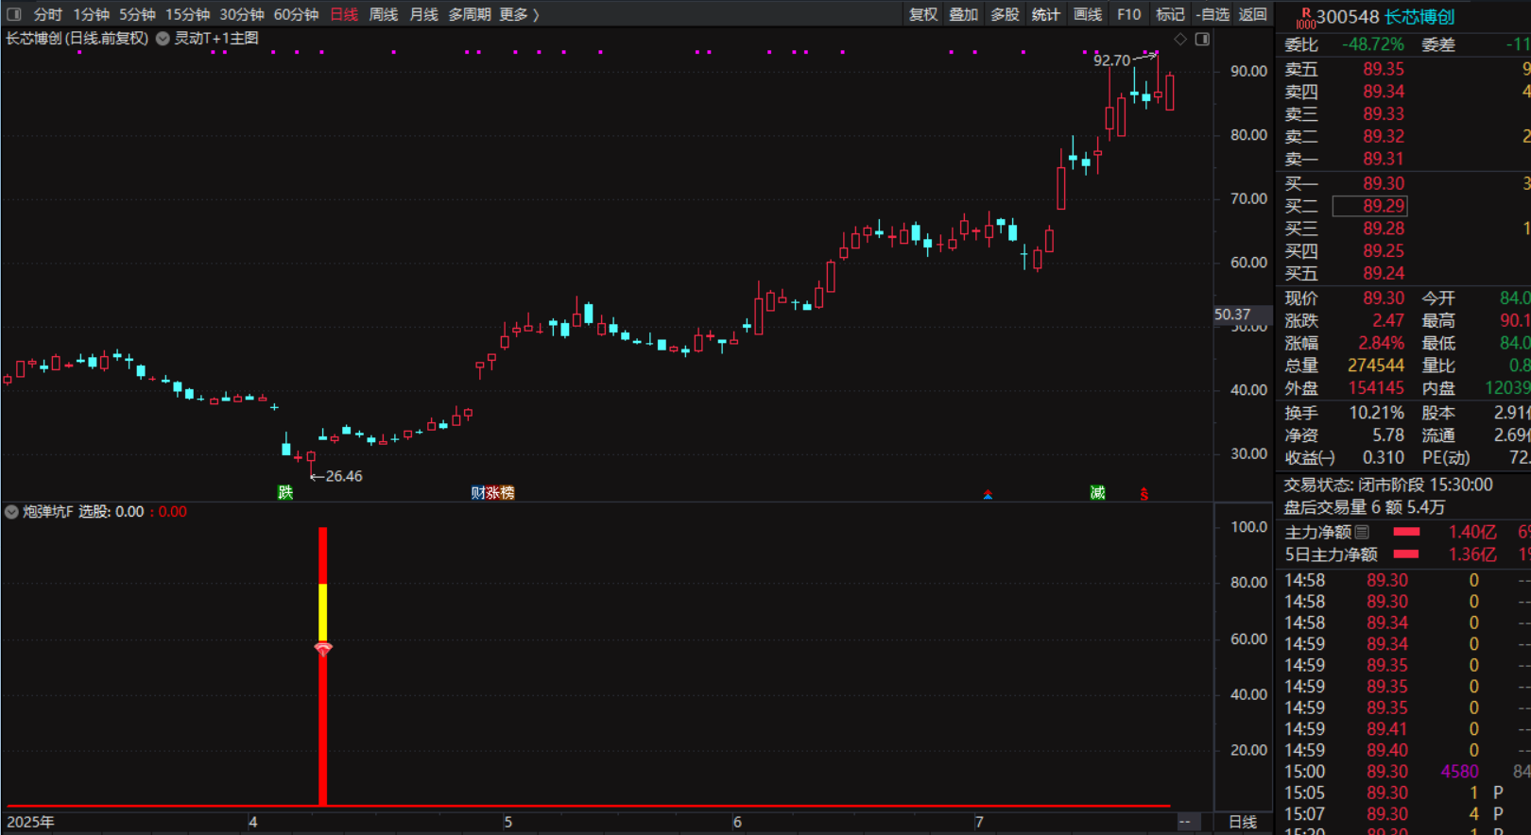Switch to the 周线 weekly chart
This screenshot has height=835, width=1531.
(383, 14)
